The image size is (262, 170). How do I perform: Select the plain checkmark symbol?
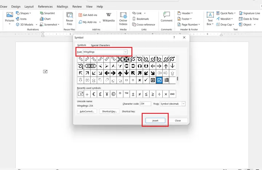point(146,80)
